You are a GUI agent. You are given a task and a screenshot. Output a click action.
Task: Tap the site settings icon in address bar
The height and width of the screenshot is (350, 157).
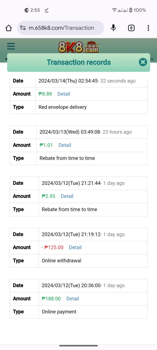pos(23,28)
